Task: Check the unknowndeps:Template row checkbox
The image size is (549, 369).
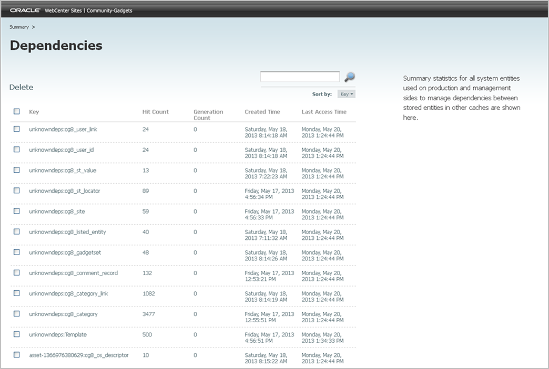Action: [16, 334]
